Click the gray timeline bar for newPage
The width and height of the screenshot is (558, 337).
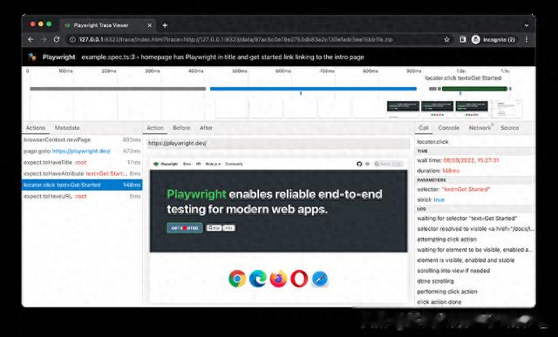[x=118, y=89]
